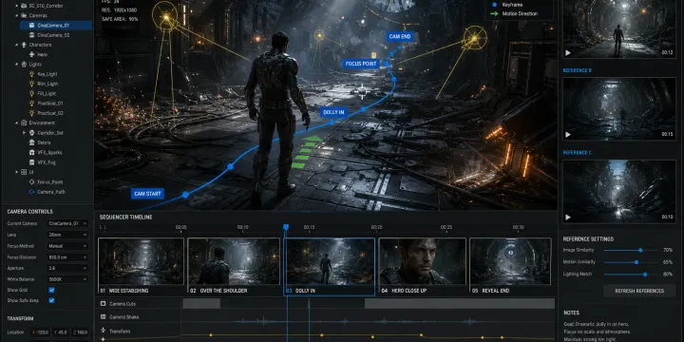Image resolution: width=684 pixels, height=342 pixels.
Task: Adjust the Lighting Match slider
Action: 631,275
